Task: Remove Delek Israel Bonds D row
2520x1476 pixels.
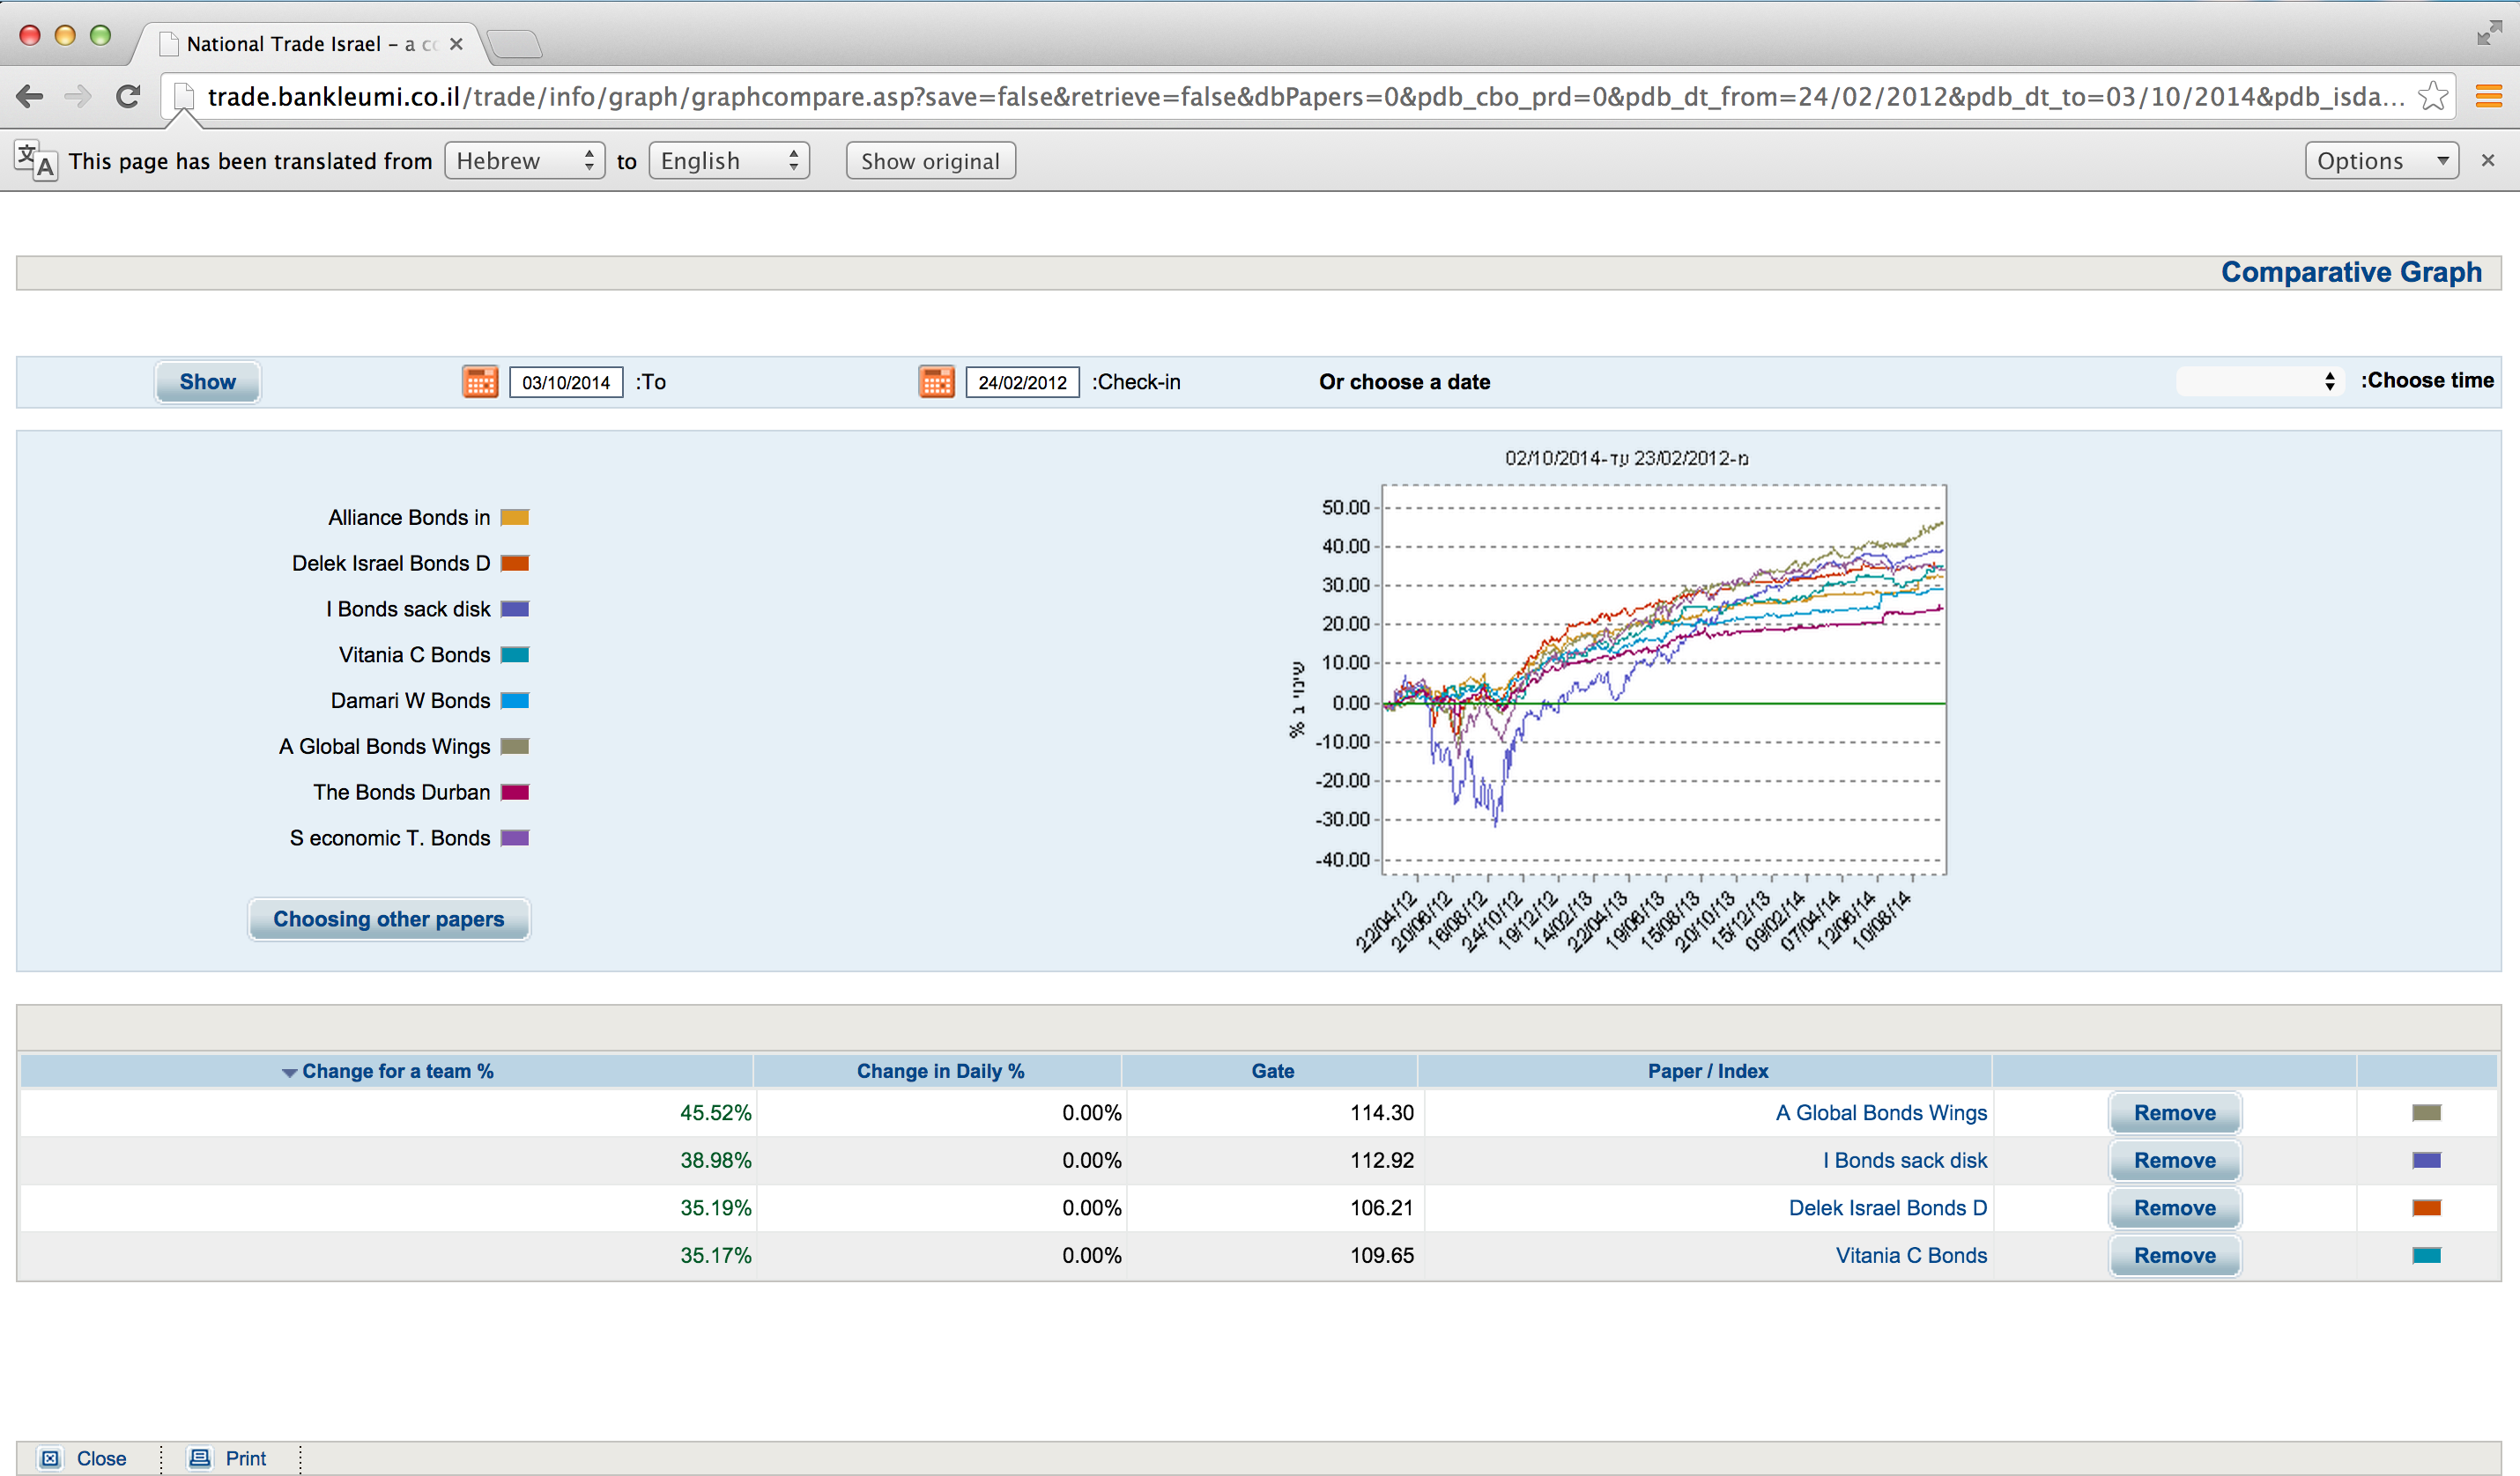Action: [x=2175, y=1208]
